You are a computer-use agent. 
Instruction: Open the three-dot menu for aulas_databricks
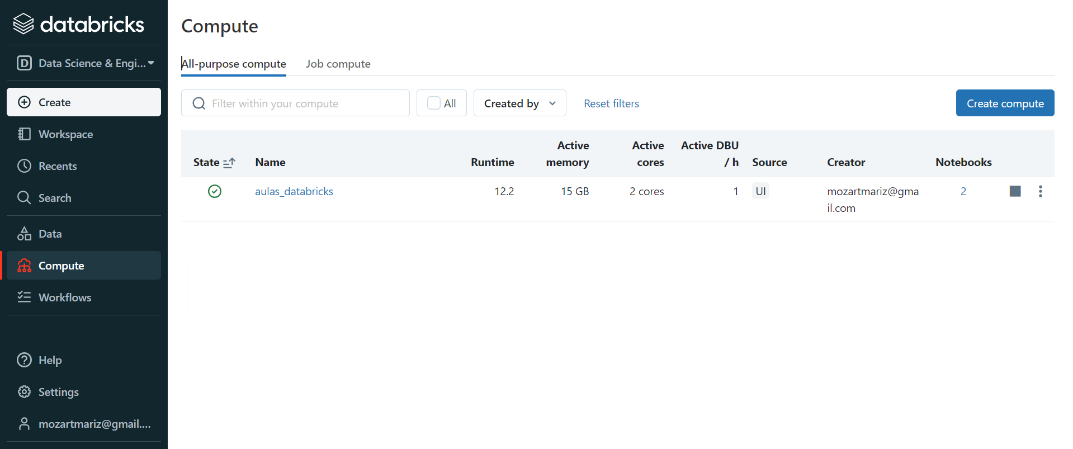[x=1041, y=191]
